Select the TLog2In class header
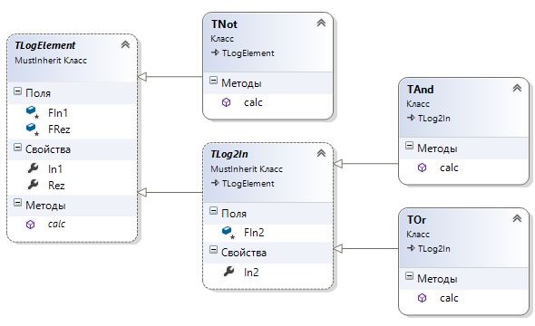This screenshot has width=535, height=326. click(229, 154)
